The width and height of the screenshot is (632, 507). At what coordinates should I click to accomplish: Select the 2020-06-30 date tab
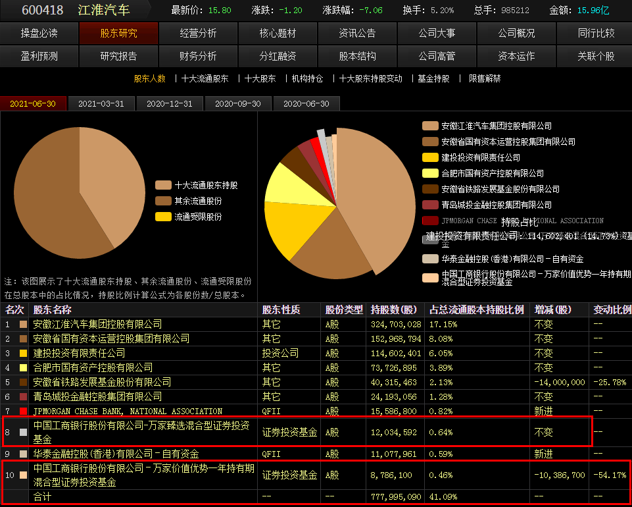306,104
